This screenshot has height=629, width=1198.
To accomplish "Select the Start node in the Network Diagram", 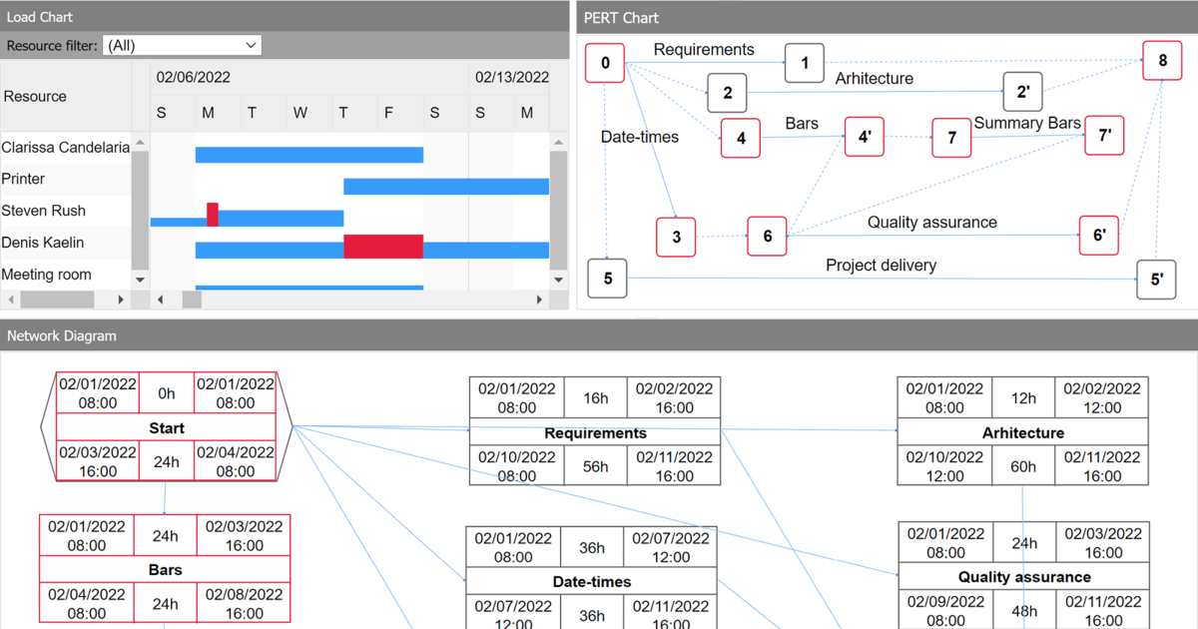I will tap(166, 427).
